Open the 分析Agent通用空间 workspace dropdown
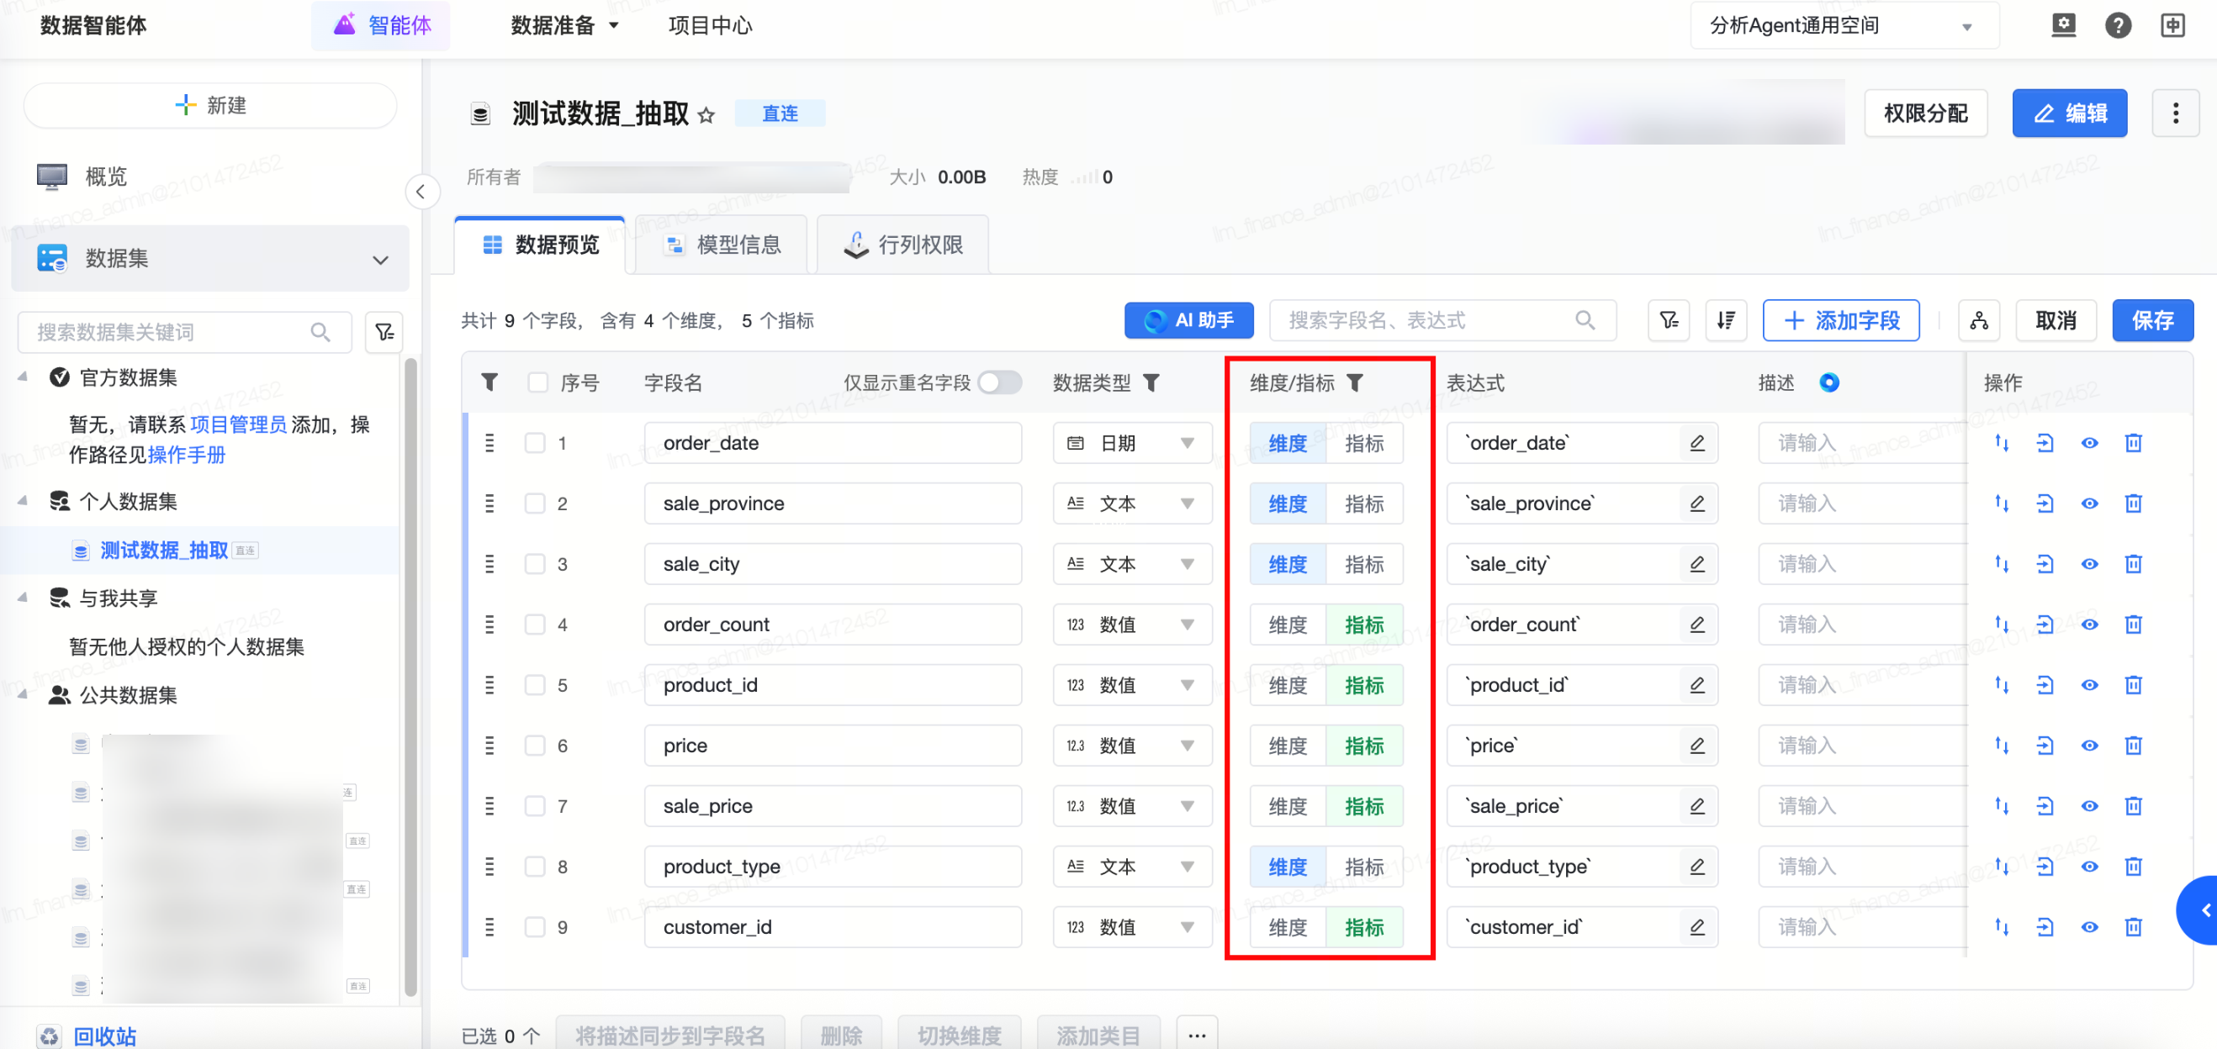This screenshot has width=2217, height=1049. coord(1842,26)
